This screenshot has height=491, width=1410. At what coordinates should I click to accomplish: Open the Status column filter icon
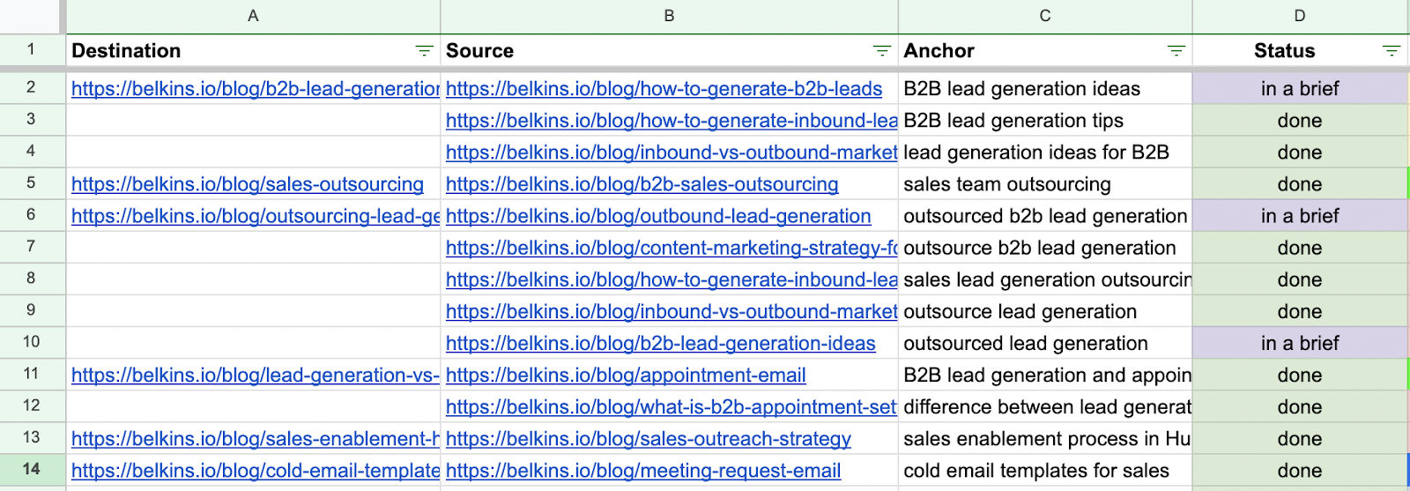click(1391, 51)
